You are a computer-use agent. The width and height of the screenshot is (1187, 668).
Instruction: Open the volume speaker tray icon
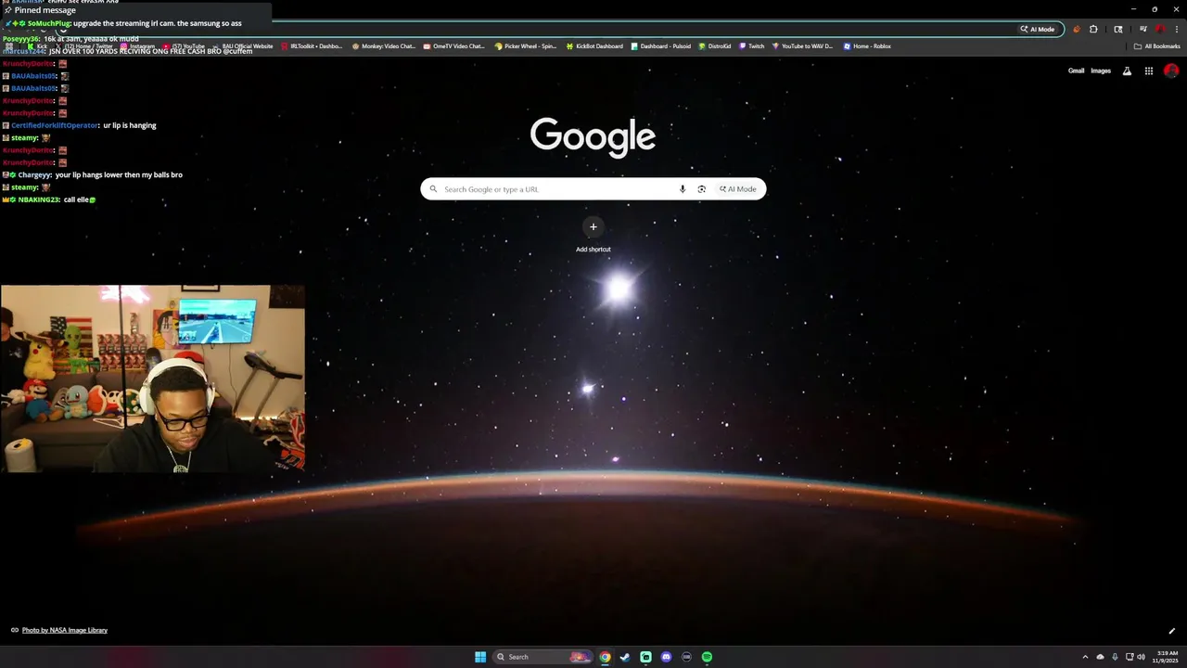[1141, 657]
